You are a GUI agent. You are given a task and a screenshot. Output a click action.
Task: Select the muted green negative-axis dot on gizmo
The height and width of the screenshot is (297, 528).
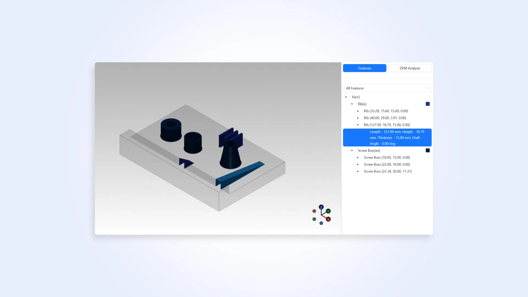click(314, 219)
